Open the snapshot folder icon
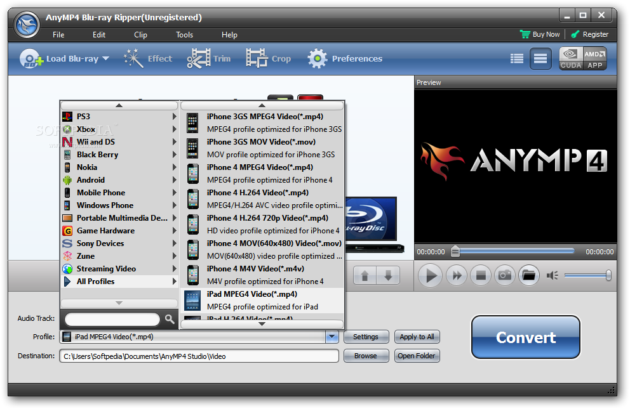This screenshot has width=630, height=409. click(x=529, y=275)
